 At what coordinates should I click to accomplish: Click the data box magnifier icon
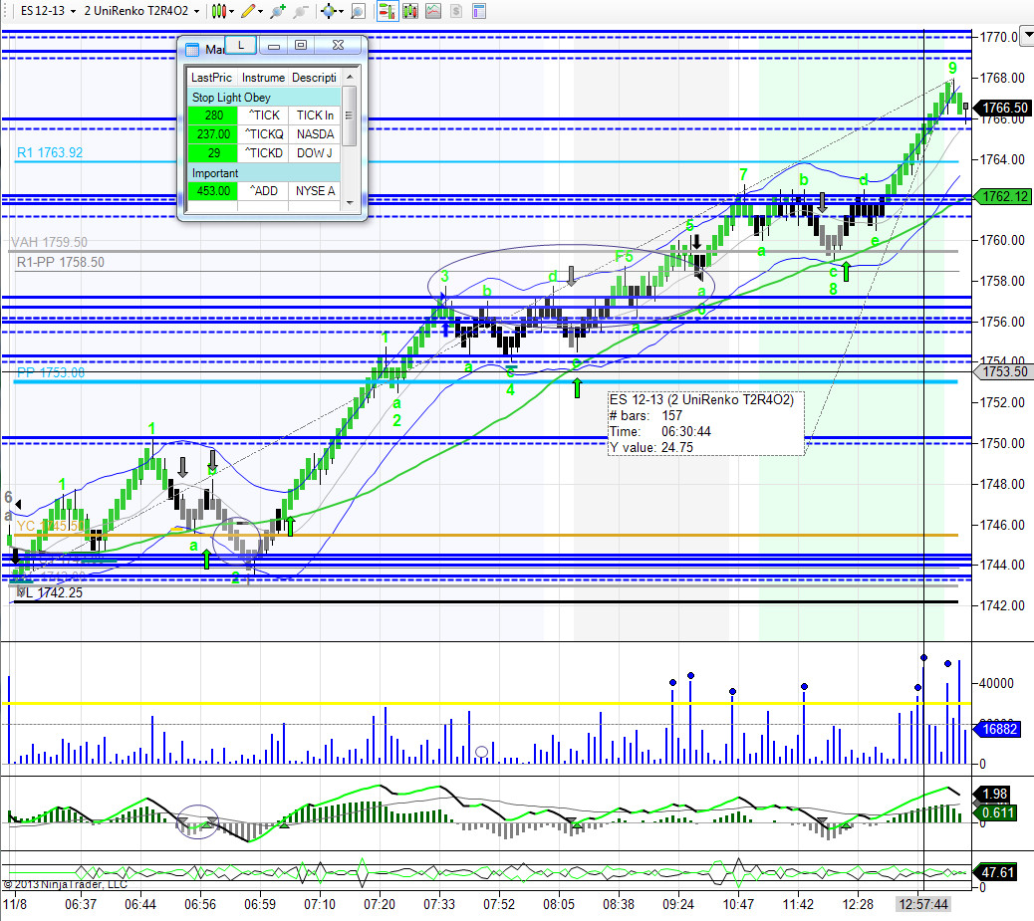pyautogui.click(x=358, y=11)
